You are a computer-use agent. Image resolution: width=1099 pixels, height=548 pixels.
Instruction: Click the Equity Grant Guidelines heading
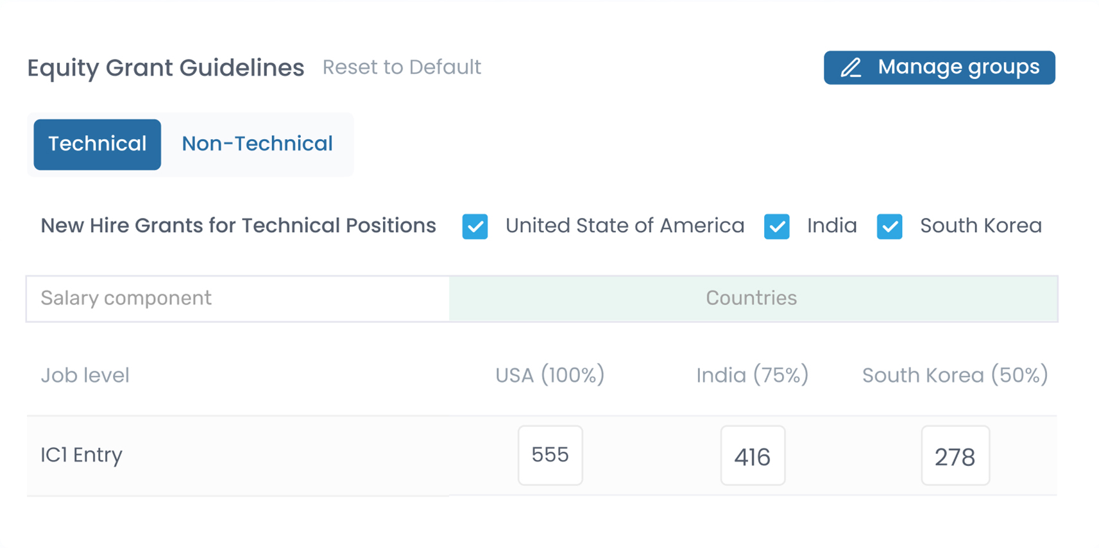(x=166, y=67)
